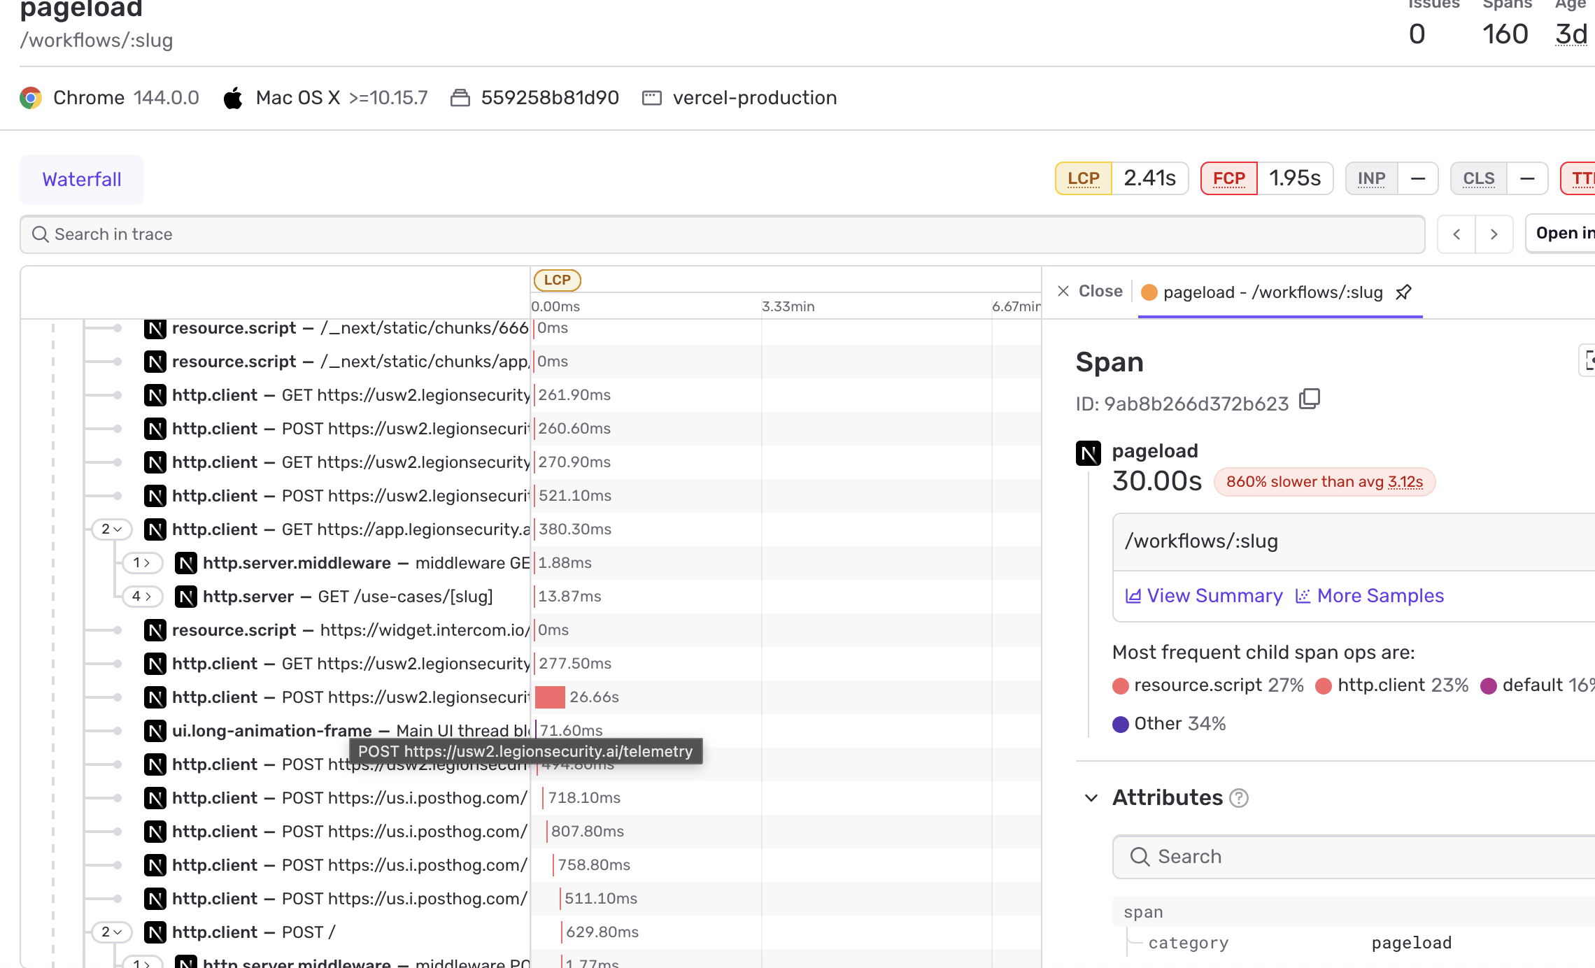Switch to the Waterfall tab
This screenshot has height=968, width=1595.
point(81,179)
